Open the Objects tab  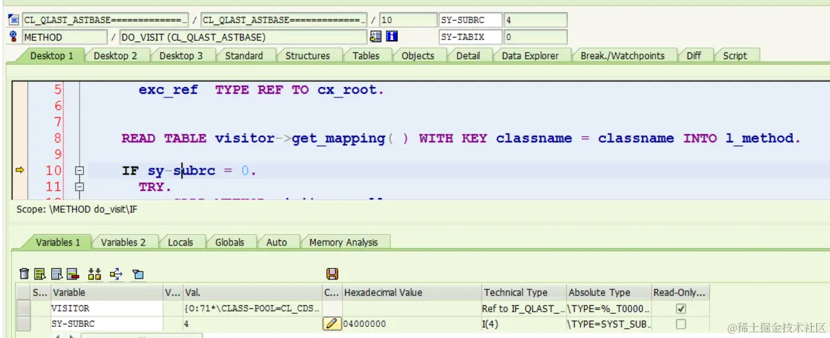418,56
